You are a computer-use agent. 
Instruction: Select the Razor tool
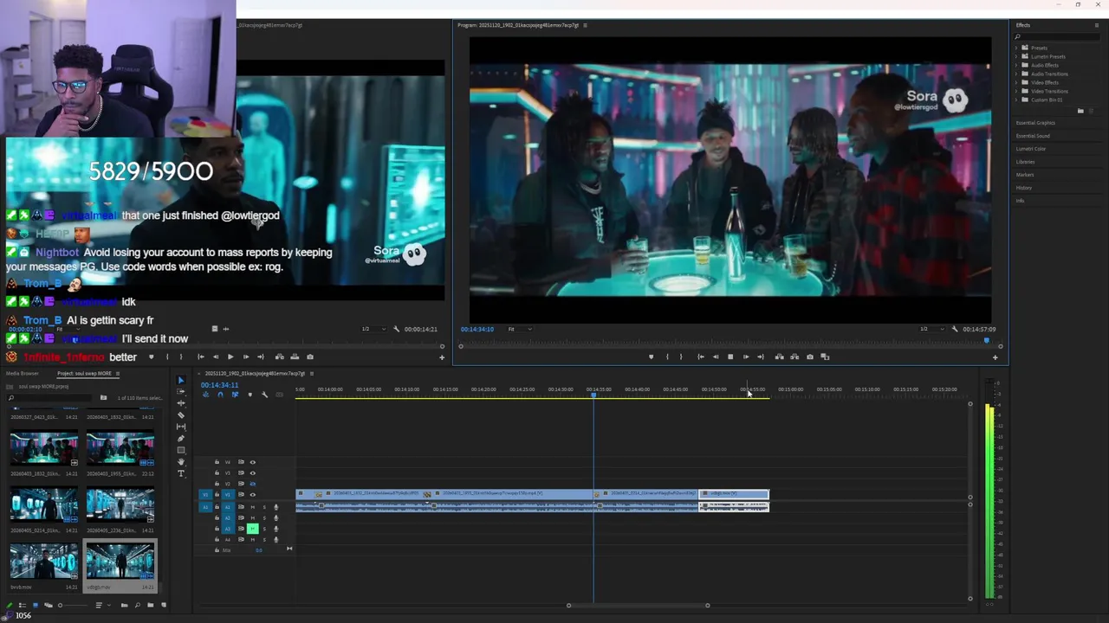tap(181, 415)
